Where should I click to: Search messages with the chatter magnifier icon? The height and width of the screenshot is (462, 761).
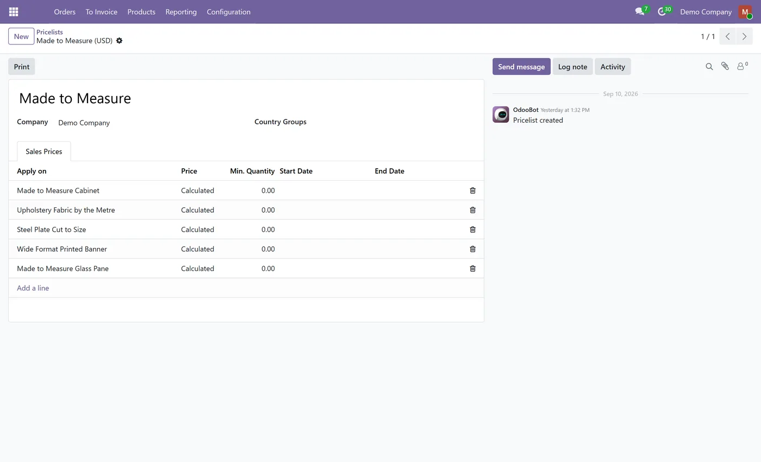point(709,66)
